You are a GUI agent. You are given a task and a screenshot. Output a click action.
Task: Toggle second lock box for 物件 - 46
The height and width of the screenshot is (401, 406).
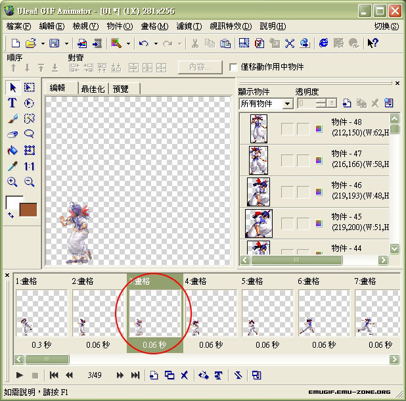304,192
